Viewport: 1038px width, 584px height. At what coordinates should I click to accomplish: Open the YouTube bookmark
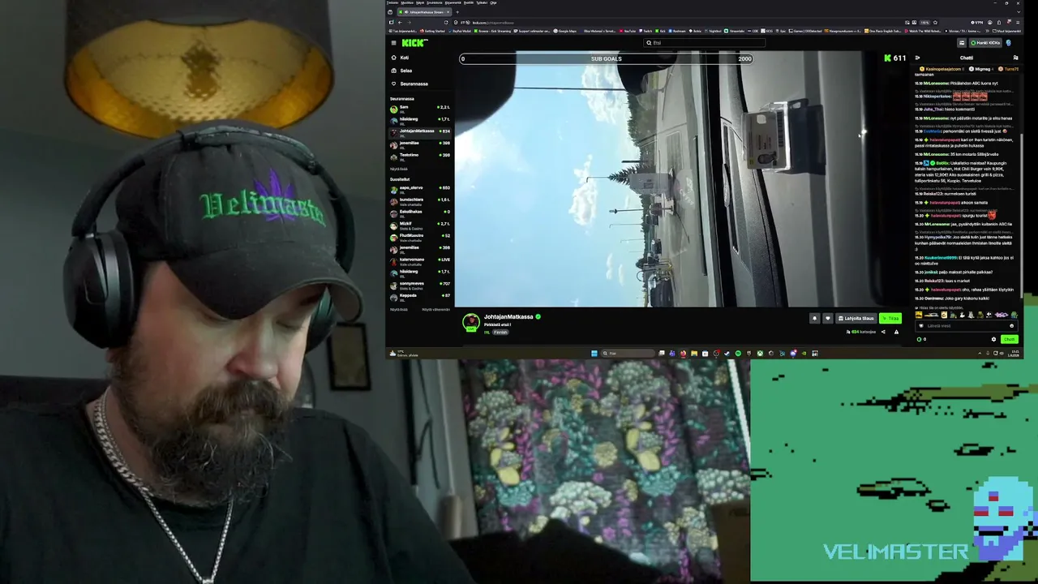point(628,31)
